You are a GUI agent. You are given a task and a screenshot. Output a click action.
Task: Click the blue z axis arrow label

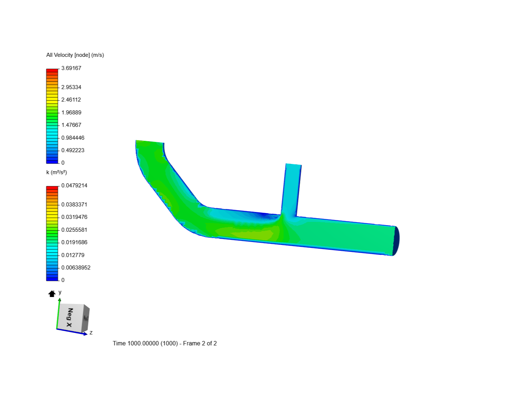[x=91, y=333]
